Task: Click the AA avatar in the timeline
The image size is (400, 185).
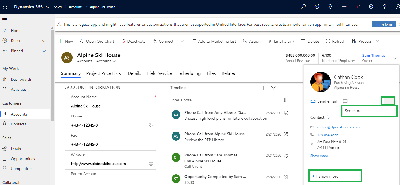Action: coord(176,115)
